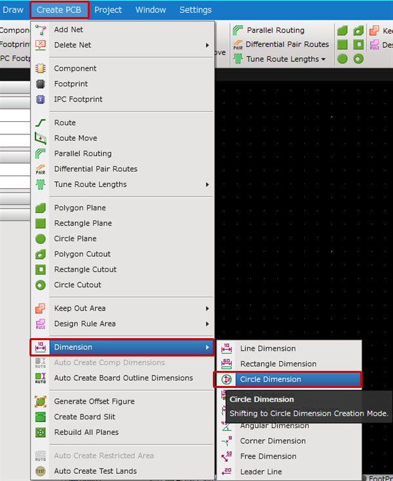Click Differential Pair Routes icon in menu

pyautogui.click(x=41, y=169)
